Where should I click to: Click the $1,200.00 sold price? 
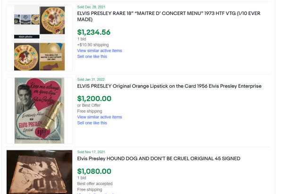pos(94,99)
